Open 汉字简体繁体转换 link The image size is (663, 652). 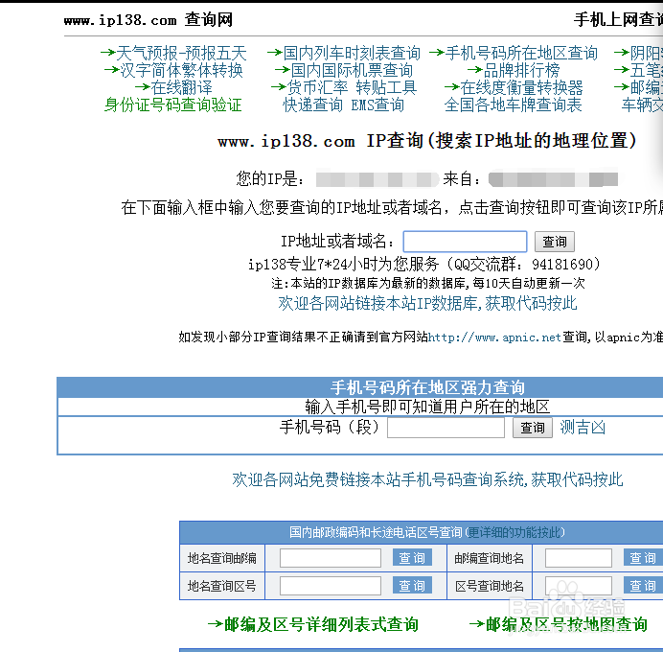(x=181, y=71)
